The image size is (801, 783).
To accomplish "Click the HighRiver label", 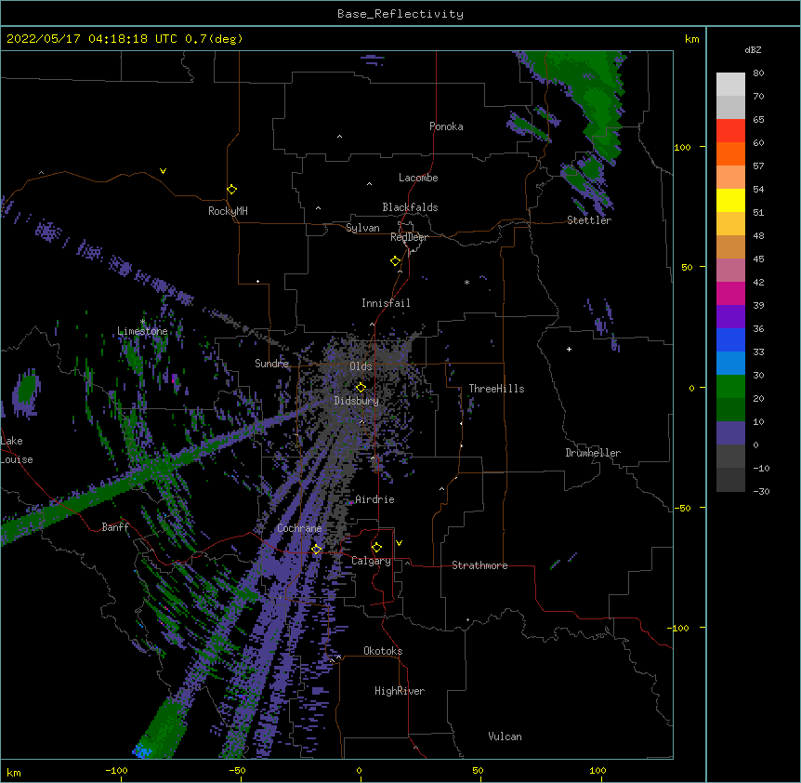I will coord(400,691).
